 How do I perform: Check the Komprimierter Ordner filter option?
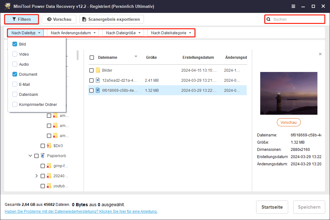pos(14,105)
